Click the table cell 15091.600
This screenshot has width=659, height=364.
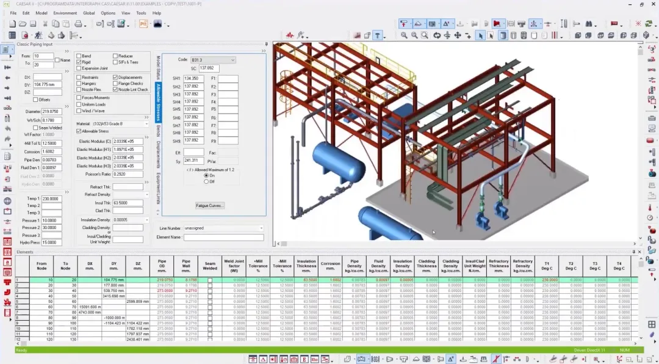(90, 307)
